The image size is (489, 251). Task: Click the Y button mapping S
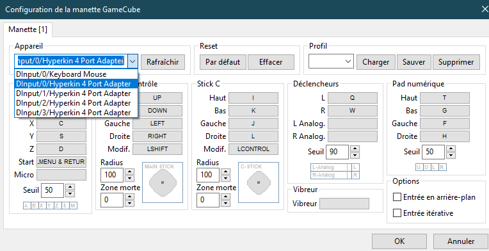(x=61, y=136)
